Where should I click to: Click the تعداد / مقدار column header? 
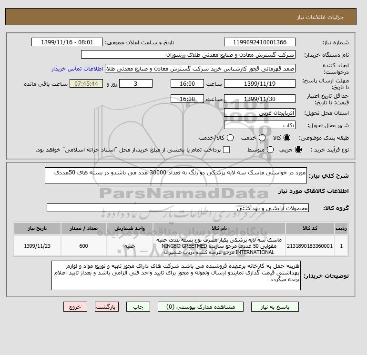83,228
